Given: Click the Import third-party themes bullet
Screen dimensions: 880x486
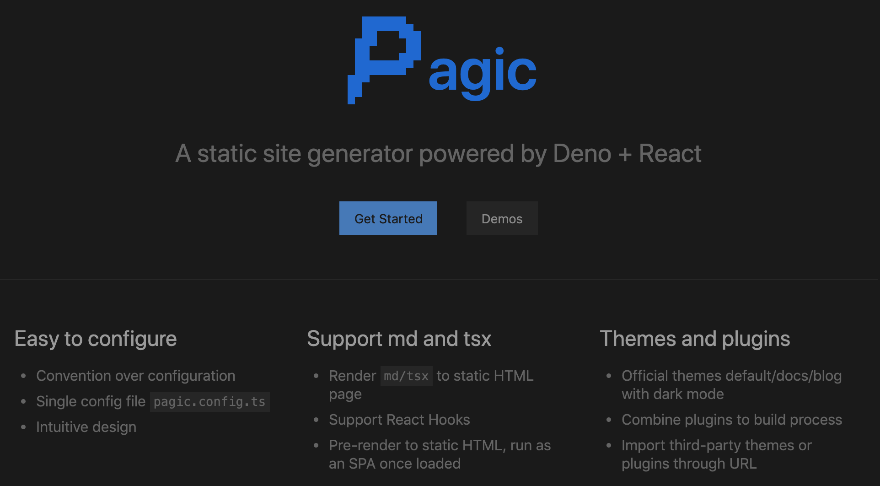Looking at the screenshot, I should [x=716, y=454].
